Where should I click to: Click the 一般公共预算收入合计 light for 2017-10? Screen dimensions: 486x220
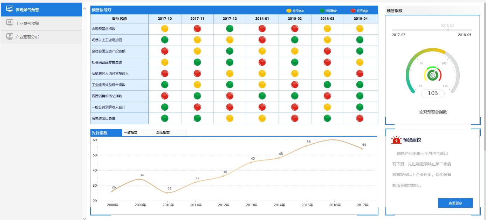[x=165, y=107]
